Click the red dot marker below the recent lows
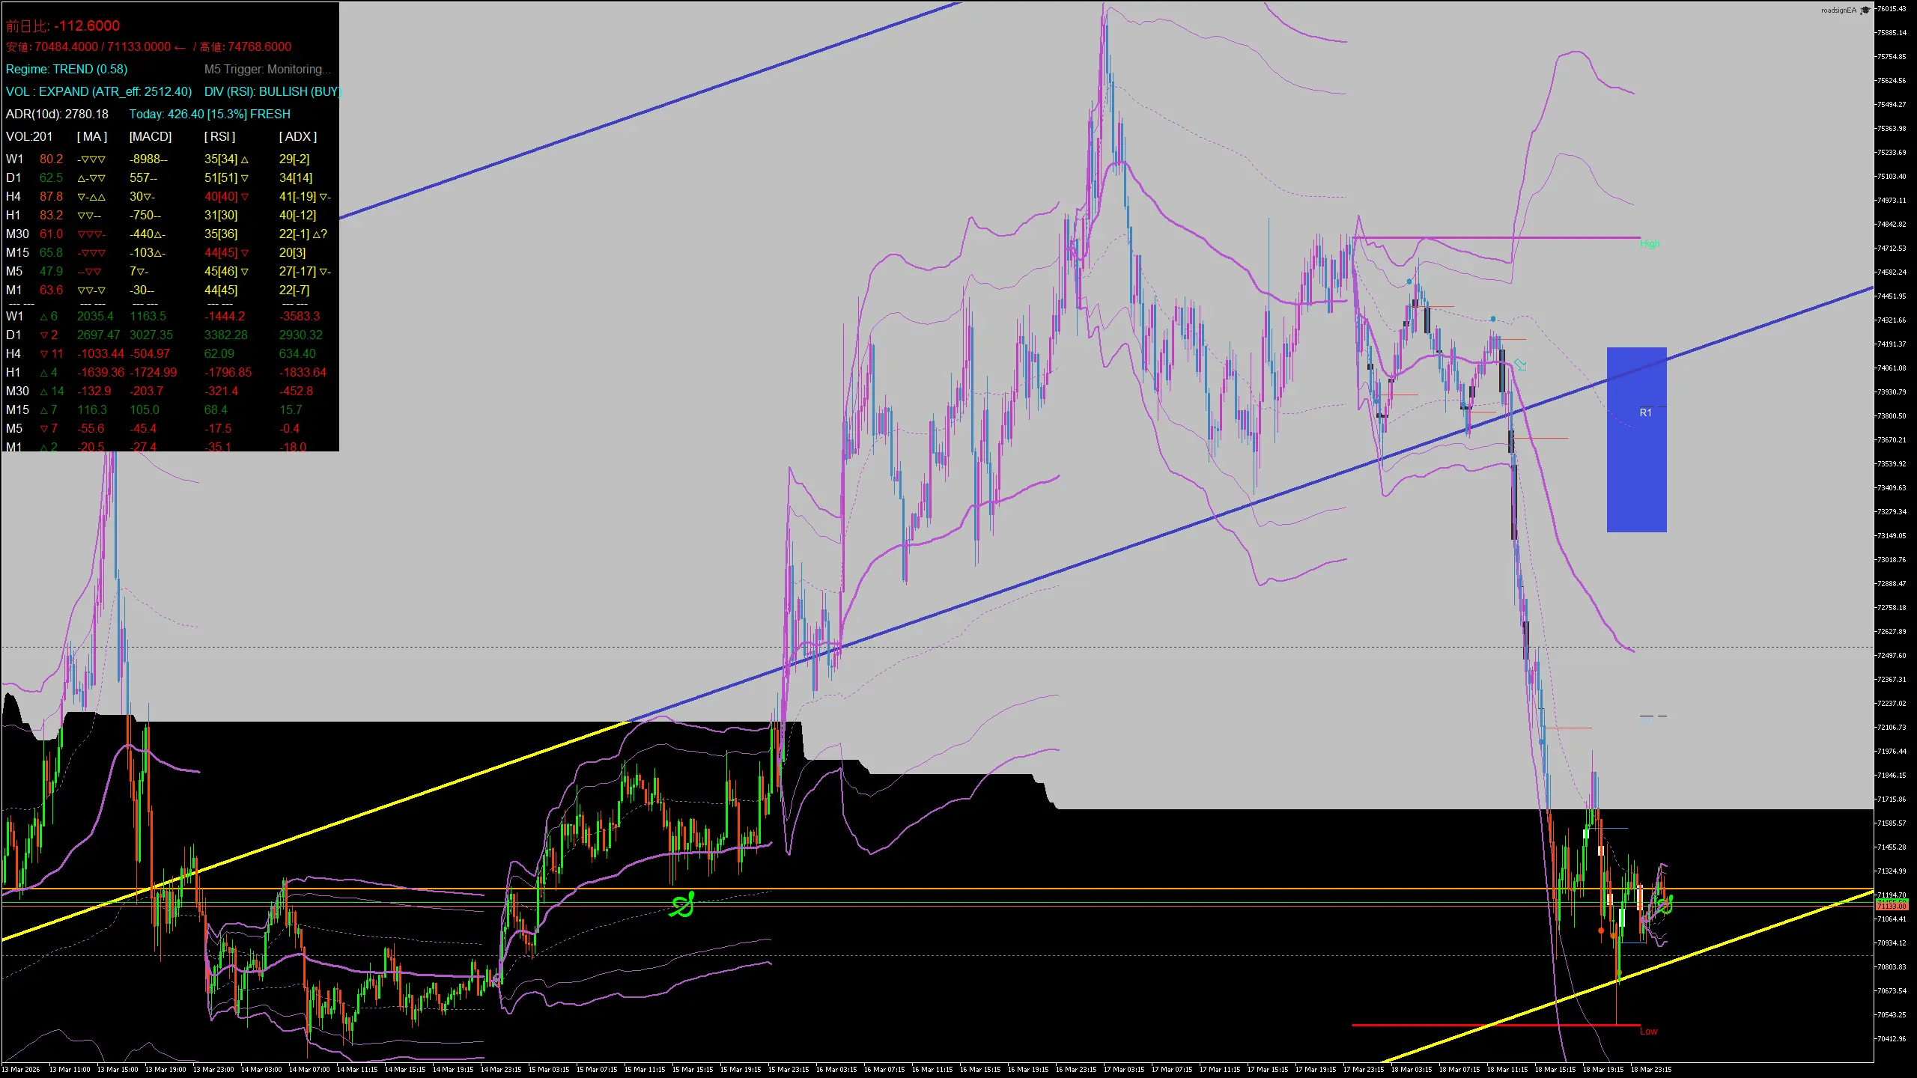Viewport: 1917px width, 1078px height. (x=1601, y=931)
